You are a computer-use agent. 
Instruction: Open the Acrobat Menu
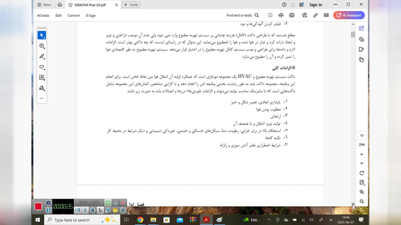point(44,4)
